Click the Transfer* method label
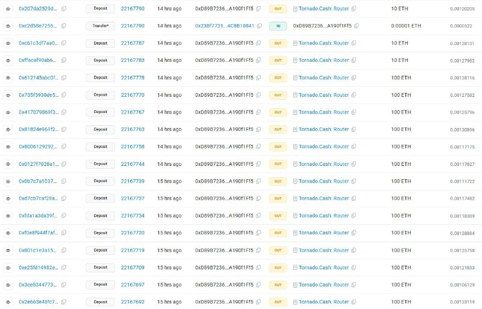 100,26
